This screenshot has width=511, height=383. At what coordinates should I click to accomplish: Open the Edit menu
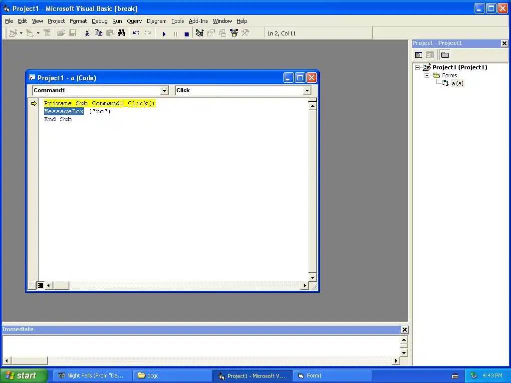tap(22, 21)
